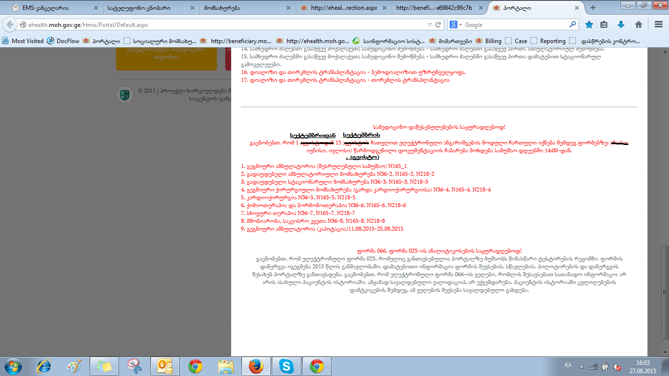Click the Google search input field

click(514, 24)
